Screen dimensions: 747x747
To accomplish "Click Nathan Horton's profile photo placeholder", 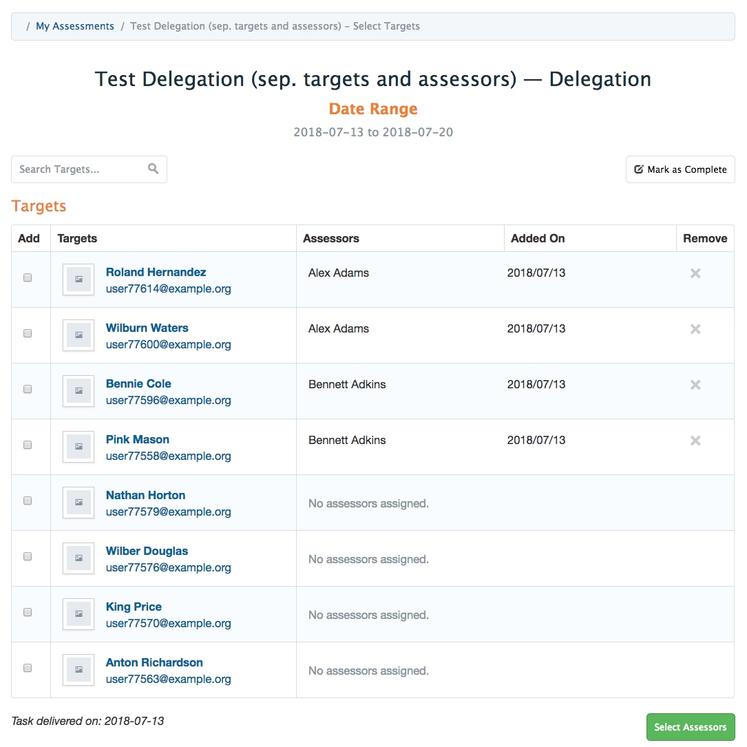I will (x=78, y=503).
